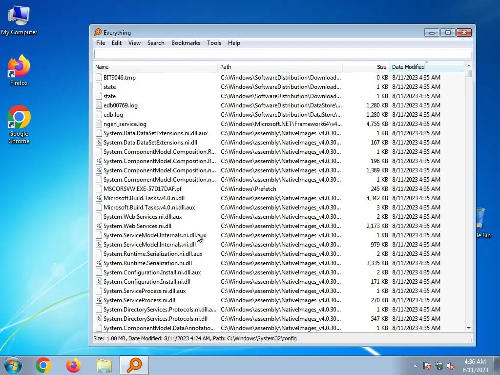
Task: Open the Windows Start button
Action: pos(13,365)
